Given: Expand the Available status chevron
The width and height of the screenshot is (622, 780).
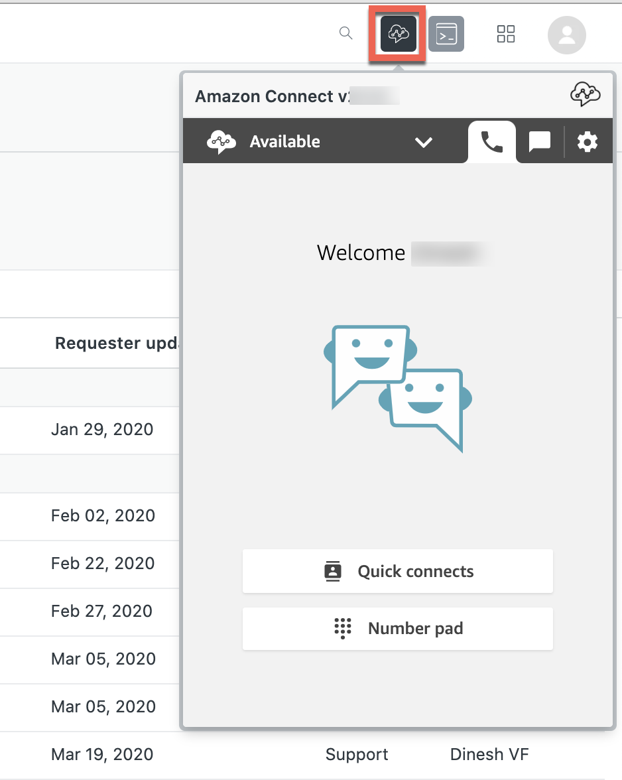Looking at the screenshot, I should point(423,142).
